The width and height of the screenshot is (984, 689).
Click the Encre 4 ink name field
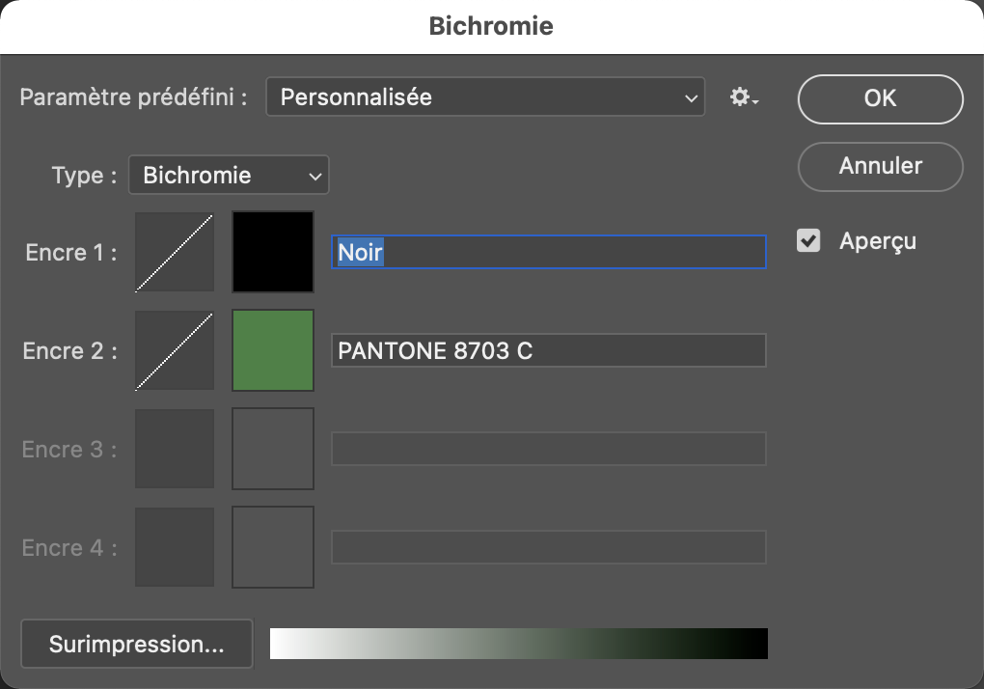[548, 547]
